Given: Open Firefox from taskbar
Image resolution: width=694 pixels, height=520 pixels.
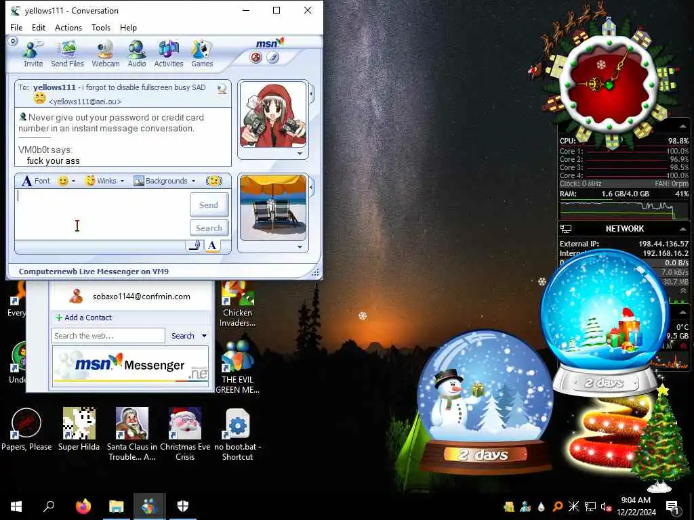Looking at the screenshot, I should [83, 506].
